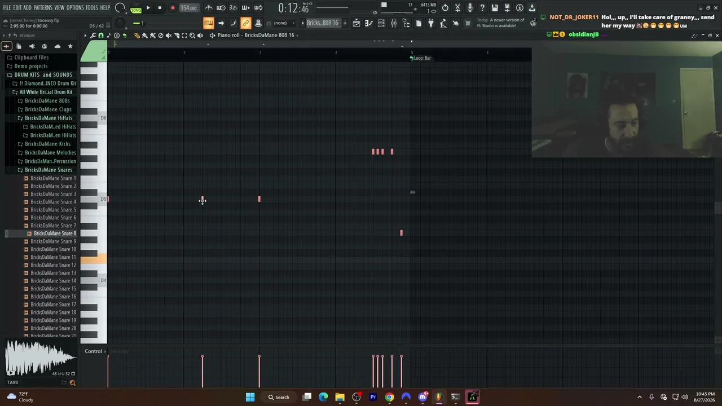Viewport: 722px width, 406px height.
Task: Switch the PAT/SONG mode toggle
Action: [136, 8]
